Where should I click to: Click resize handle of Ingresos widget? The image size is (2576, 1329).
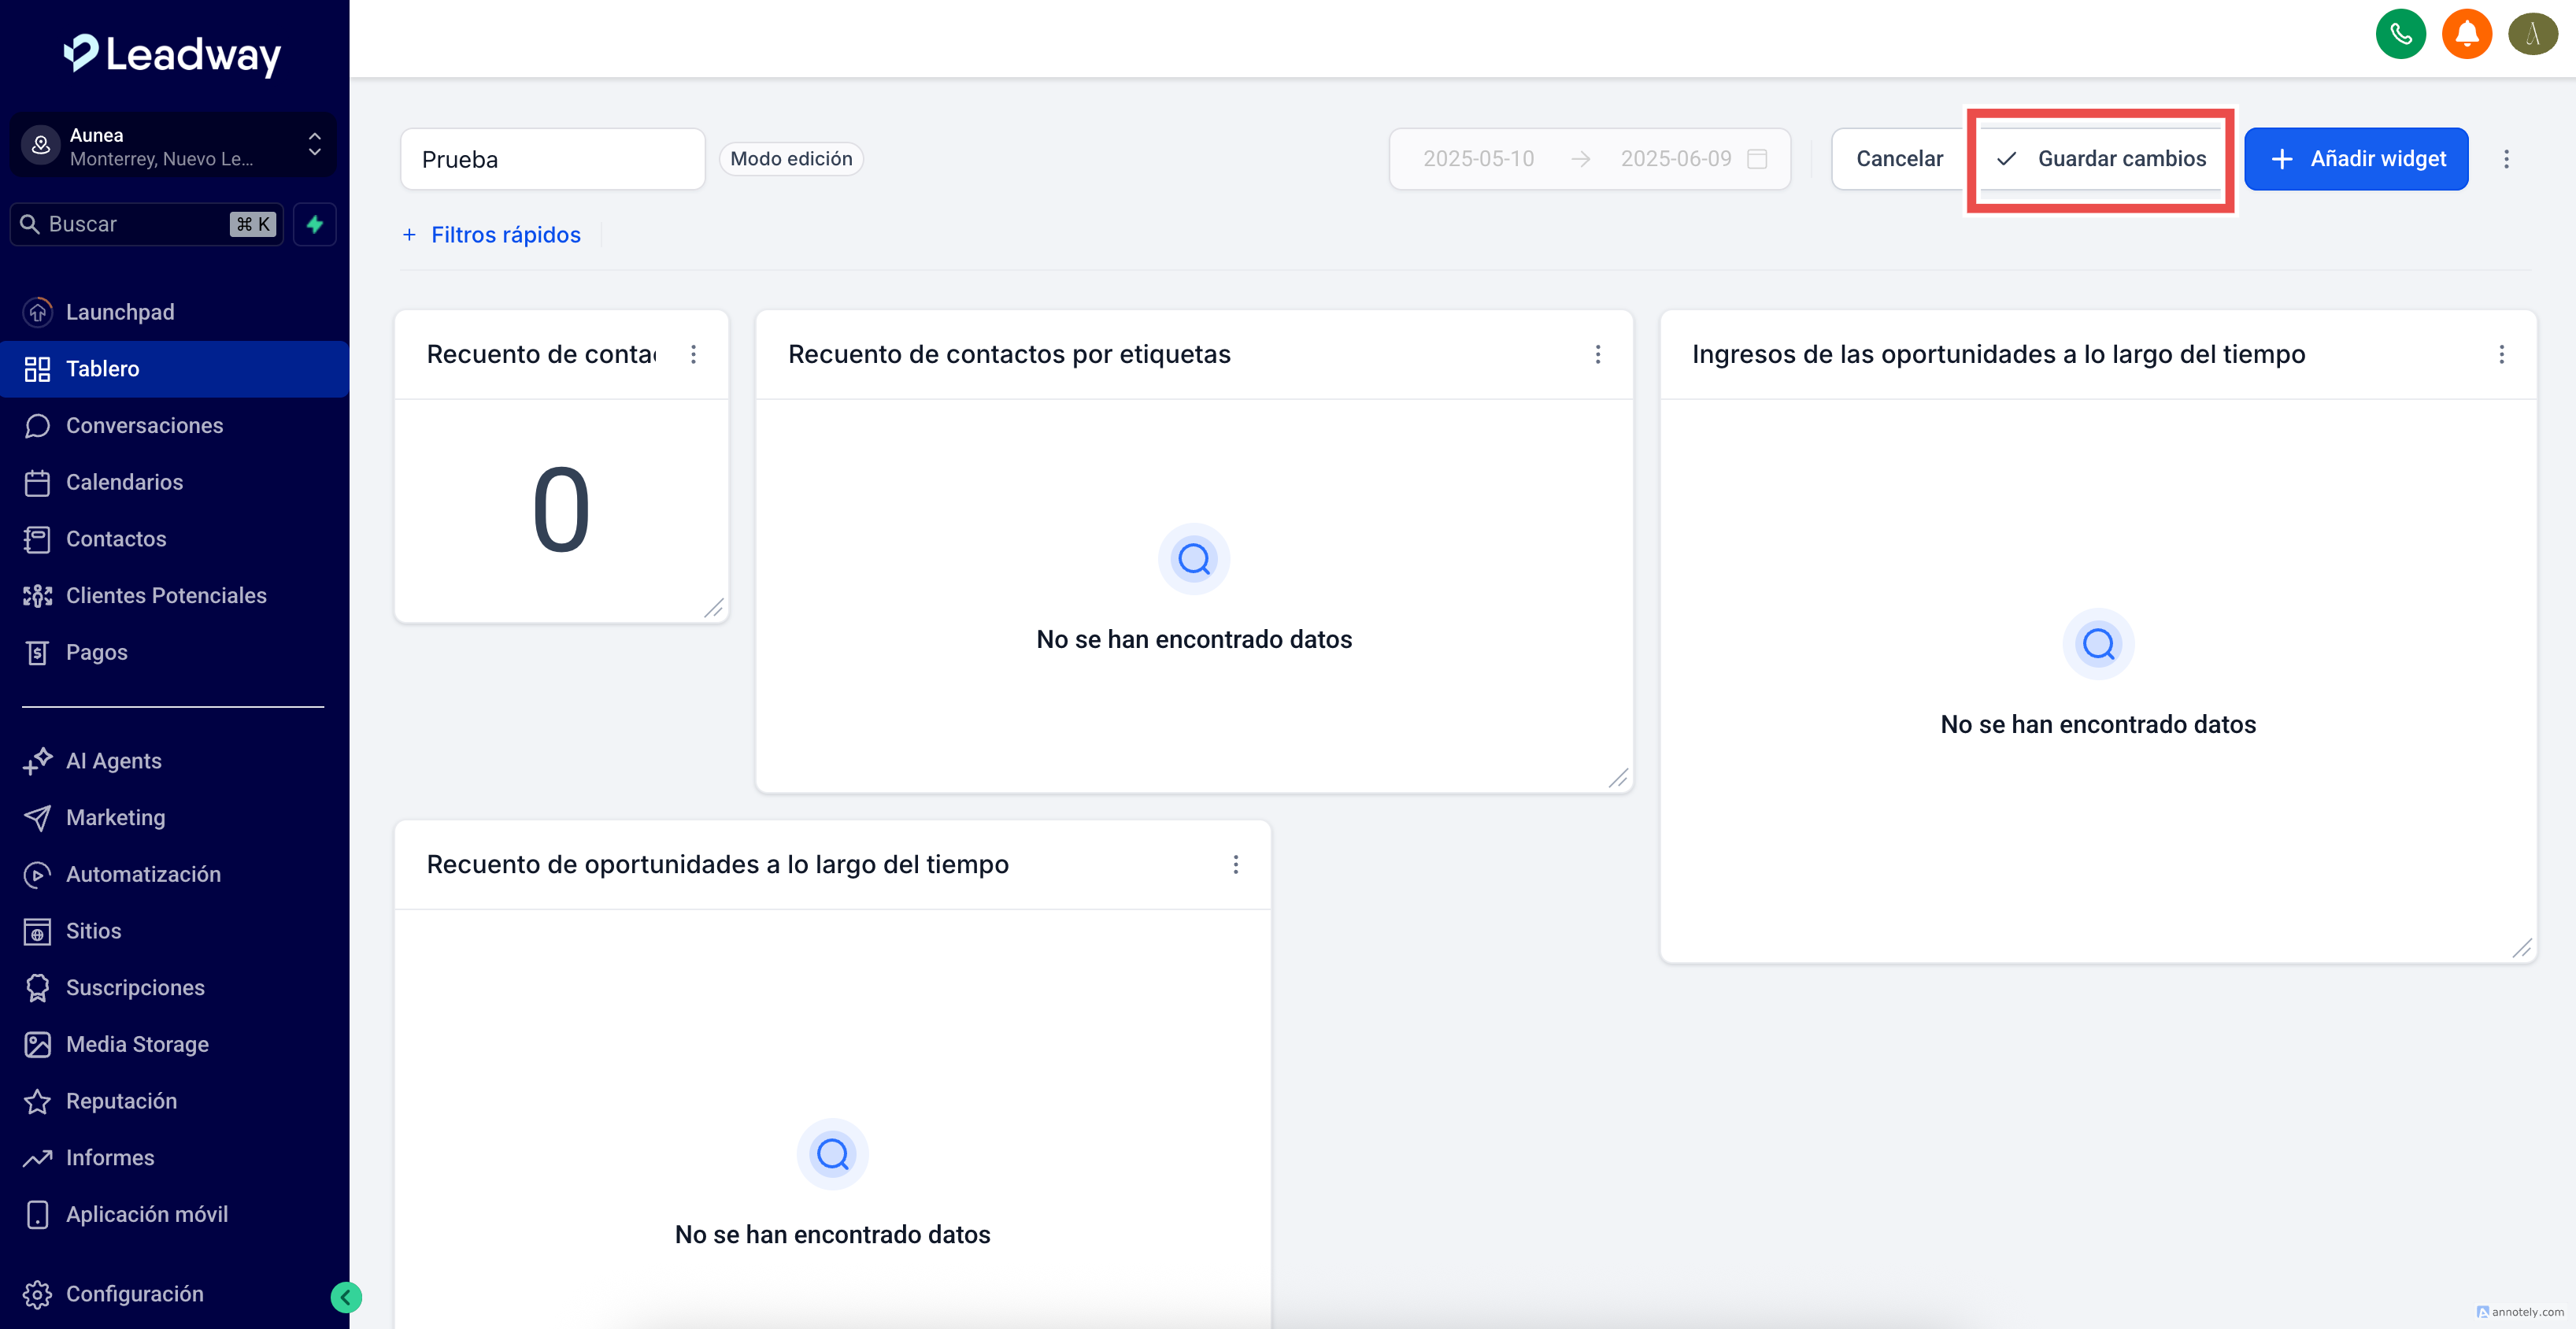pyautogui.click(x=2521, y=948)
